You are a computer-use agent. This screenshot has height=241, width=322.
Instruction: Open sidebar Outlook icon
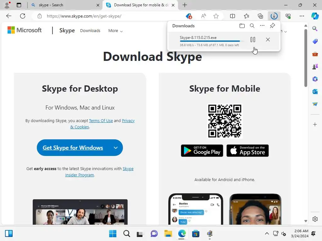[315, 92]
